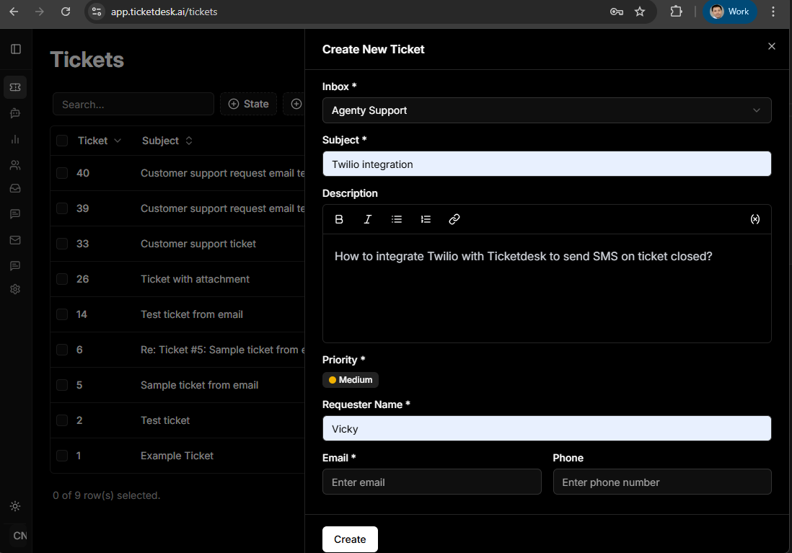Click the Enter phone number field

[662, 482]
